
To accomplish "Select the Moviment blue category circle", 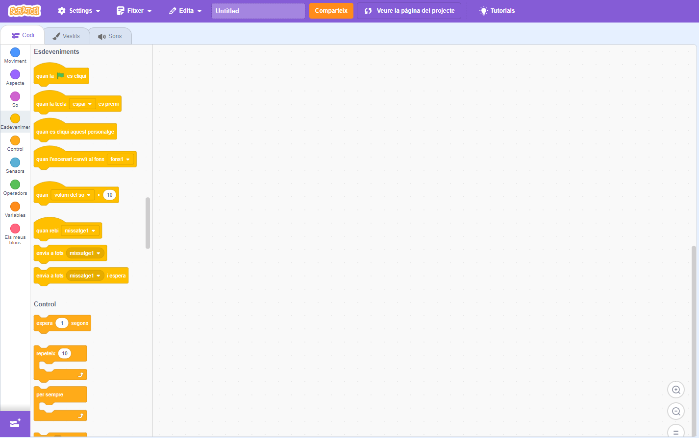I will tap(15, 52).
